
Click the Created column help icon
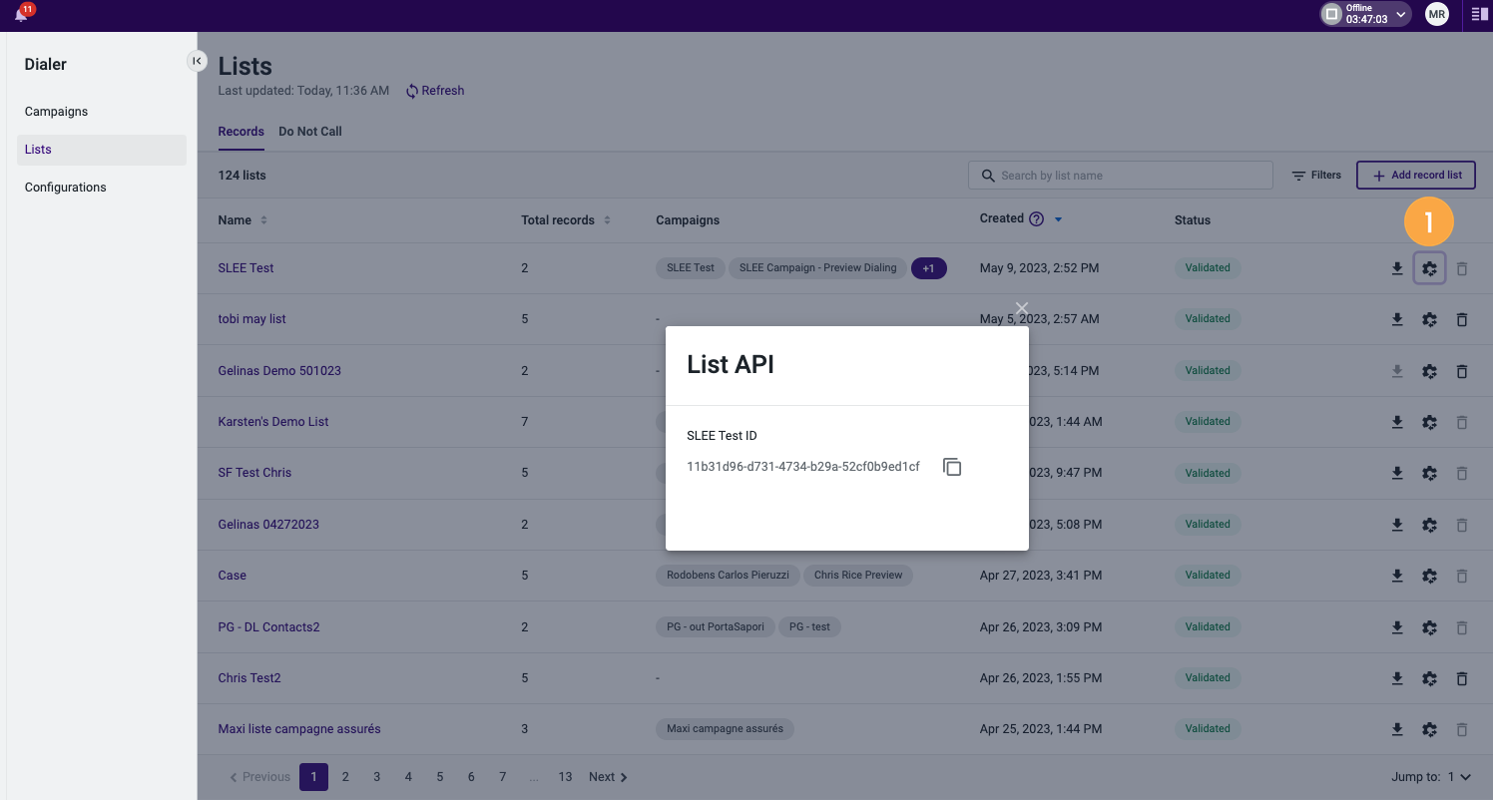coord(1036,219)
